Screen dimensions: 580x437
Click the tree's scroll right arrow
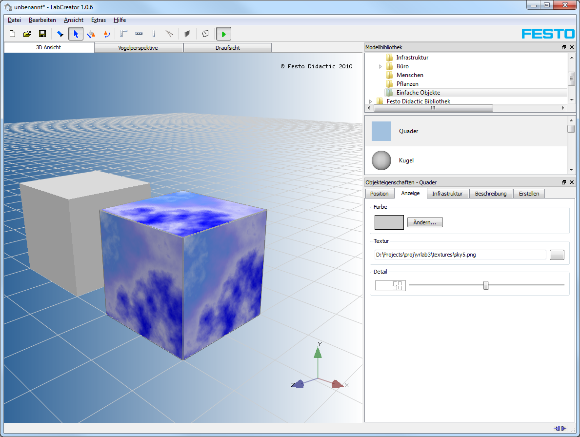(563, 108)
